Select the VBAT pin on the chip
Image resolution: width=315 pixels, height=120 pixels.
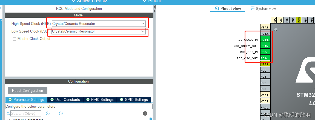265,27
